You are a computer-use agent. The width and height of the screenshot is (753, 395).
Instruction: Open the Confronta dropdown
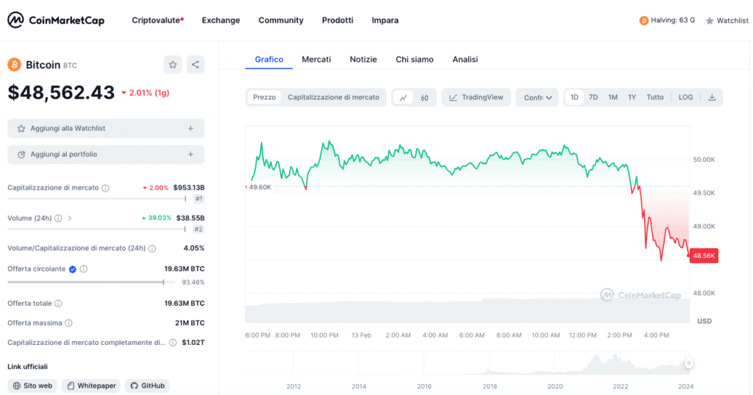(538, 98)
